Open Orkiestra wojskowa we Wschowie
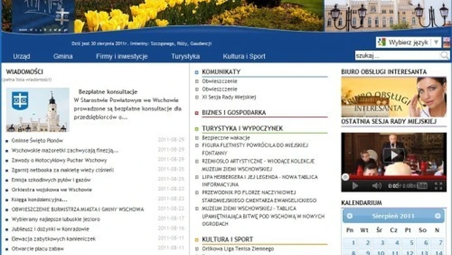The width and height of the screenshot is (452, 255). [52, 190]
